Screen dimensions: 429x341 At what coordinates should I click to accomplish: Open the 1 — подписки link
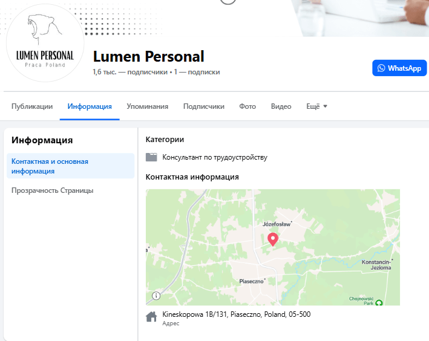(197, 72)
